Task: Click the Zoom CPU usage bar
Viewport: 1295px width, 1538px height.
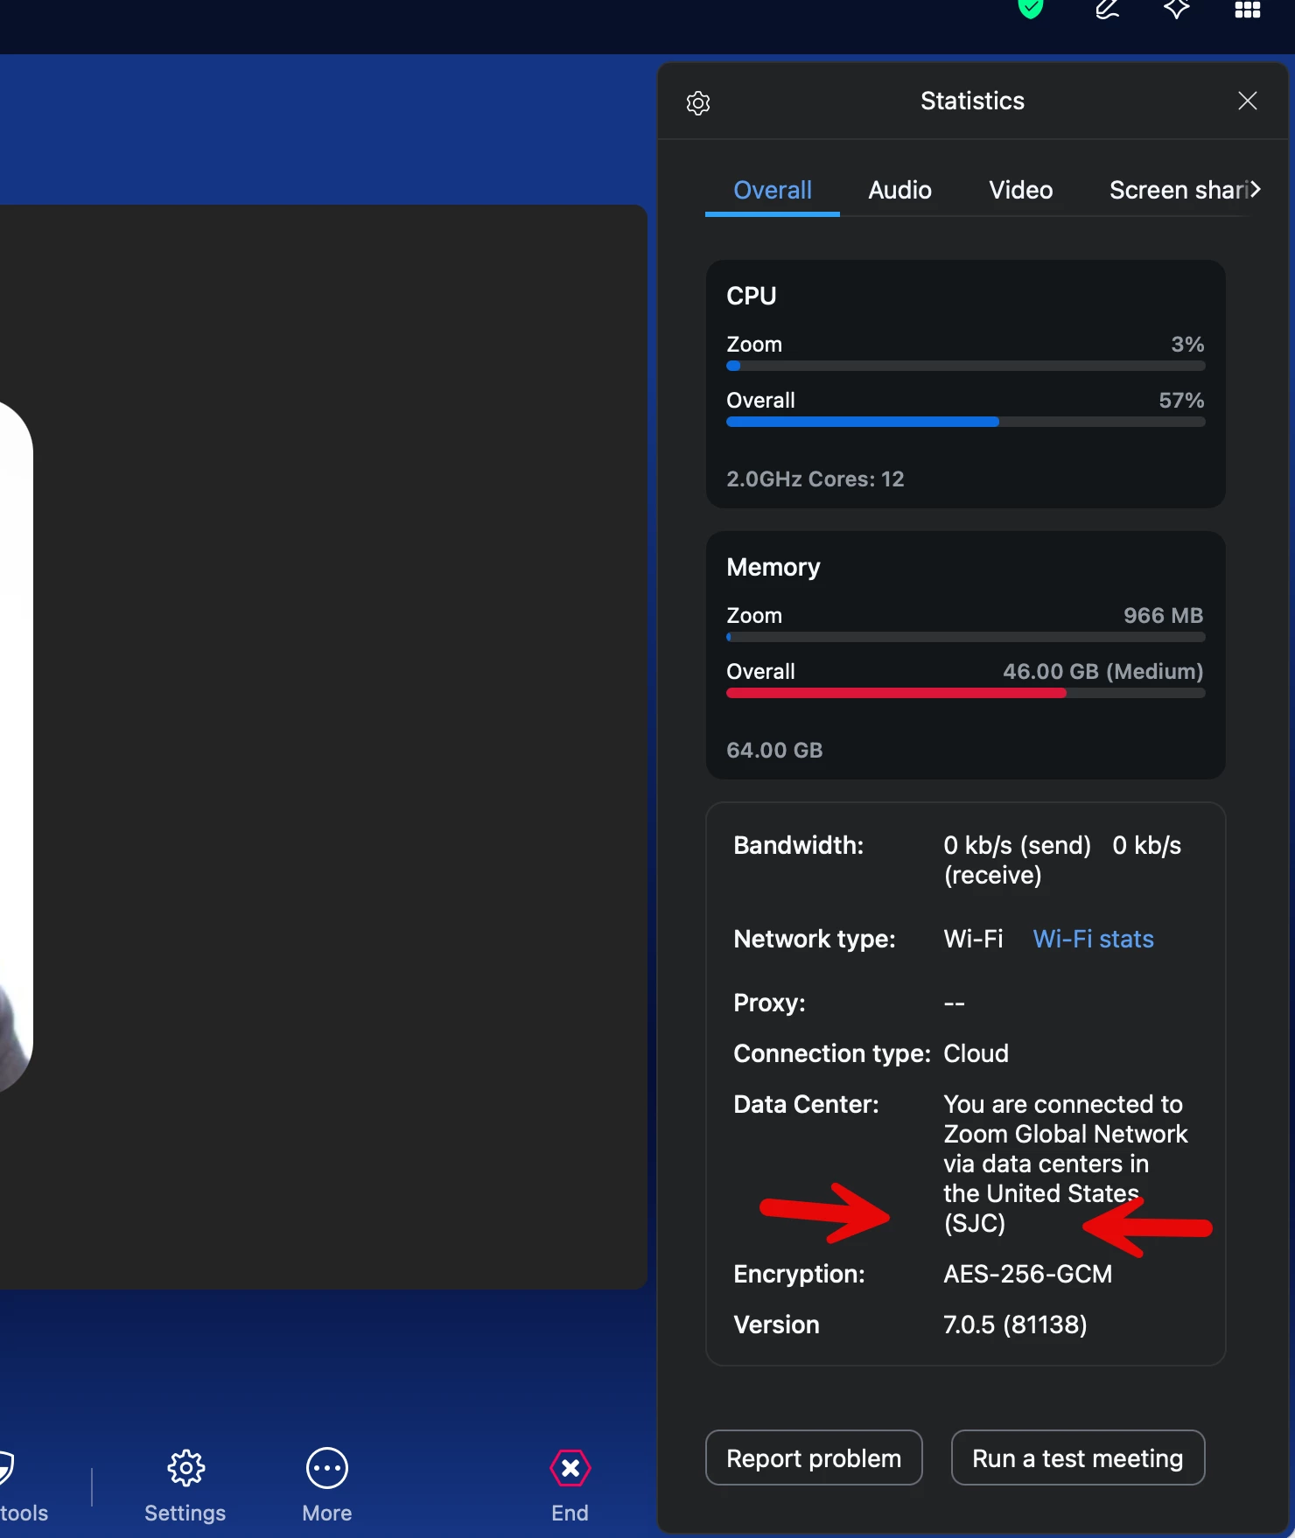Action: point(965,366)
